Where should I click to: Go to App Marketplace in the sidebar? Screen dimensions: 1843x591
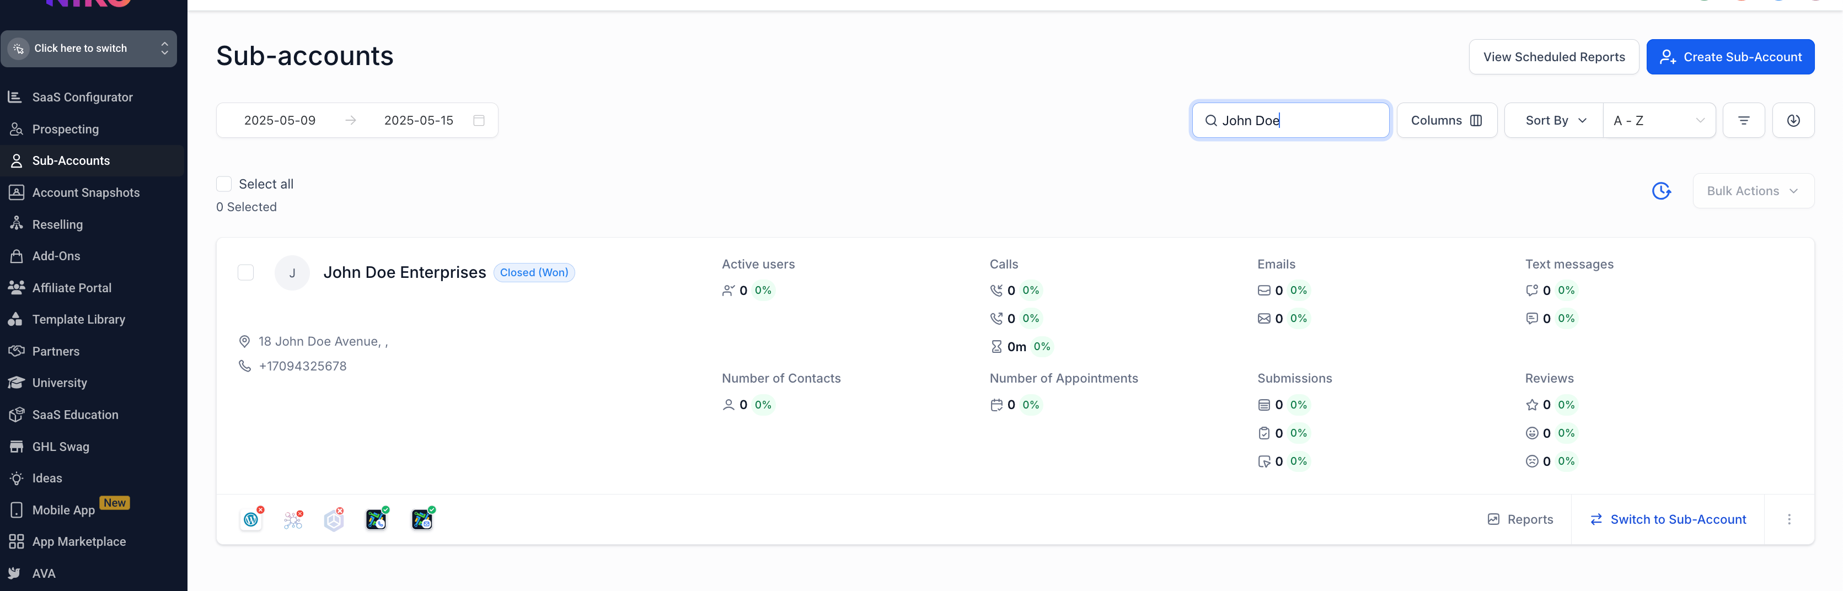[x=79, y=541]
